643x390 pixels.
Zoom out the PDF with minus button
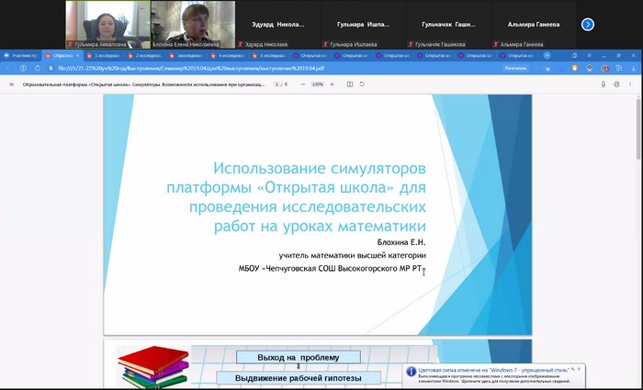(303, 84)
